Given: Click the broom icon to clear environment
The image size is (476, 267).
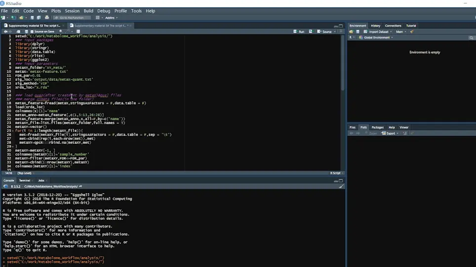Looking at the screenshot, I should coord(412,32).
